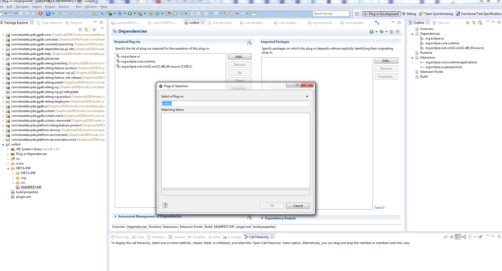Open the Task List view tab
This screenshot has width=502, height=271.
tap(441, 23)
